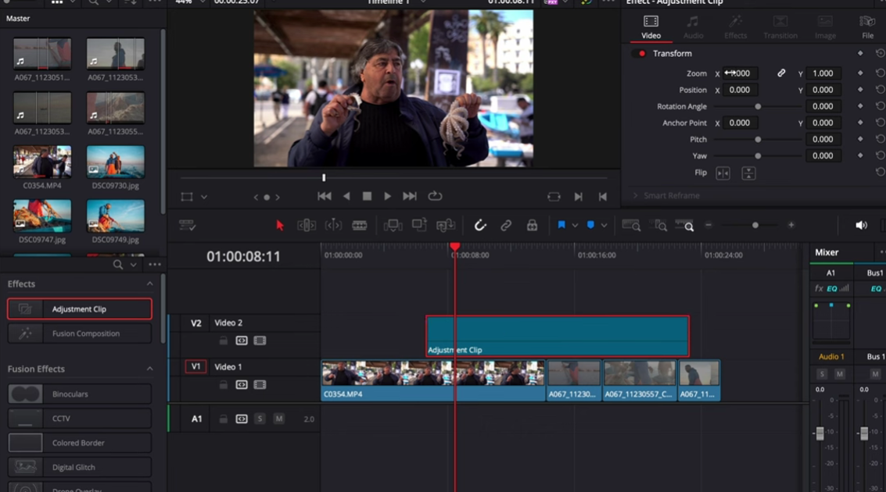The width and height of the screenshot is (886, 492).
Task: Add a blue flag to clip
Action: [561, 226]
